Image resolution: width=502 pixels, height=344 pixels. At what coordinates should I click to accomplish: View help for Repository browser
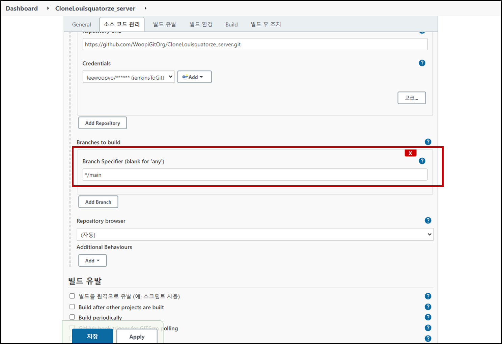tap(428, 220)
